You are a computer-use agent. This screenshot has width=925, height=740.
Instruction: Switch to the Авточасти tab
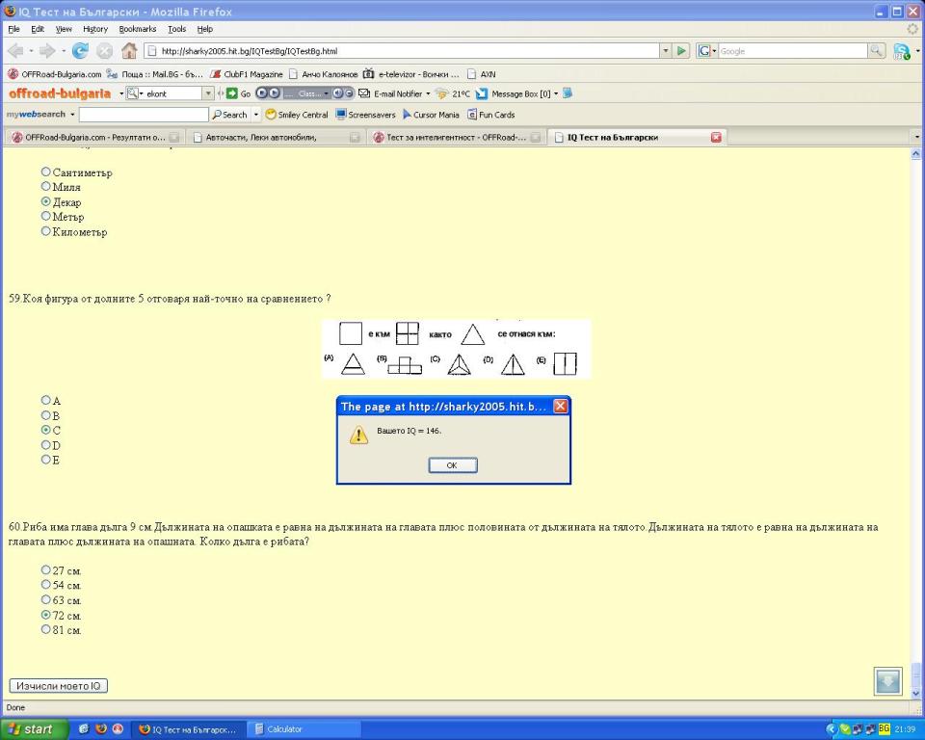click(277, 137)
